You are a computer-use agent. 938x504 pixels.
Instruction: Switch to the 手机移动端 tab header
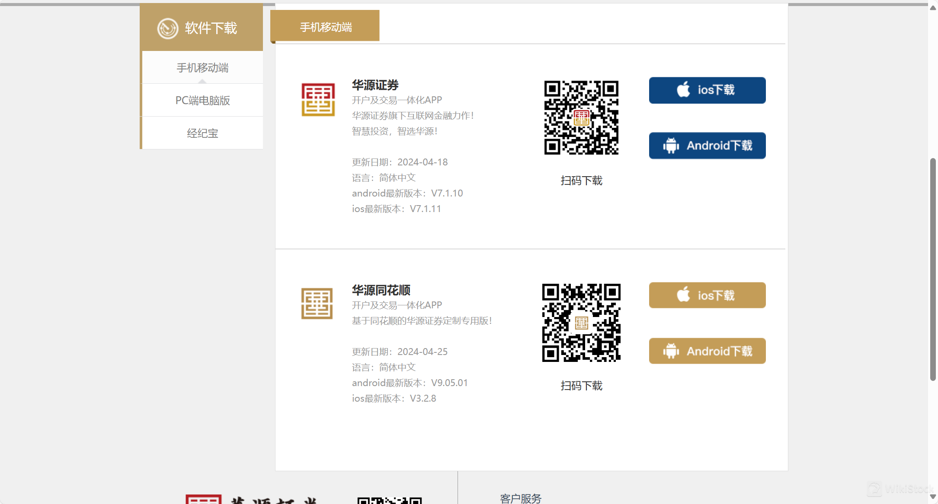(x=325, y=27)
